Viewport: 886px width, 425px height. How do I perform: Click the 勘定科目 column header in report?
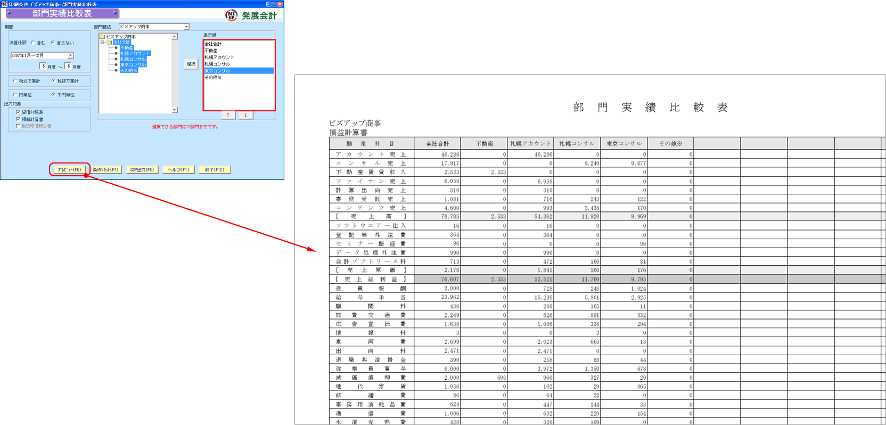pyautogui.click(x=372, y=143)
